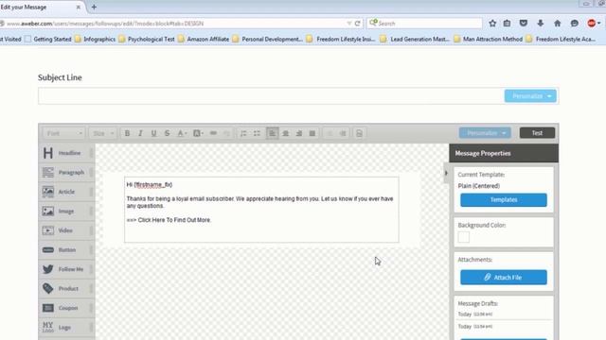Toggle underline formatting
The width and height of the screenshot is (606, 340).
[x=153, y=133]
